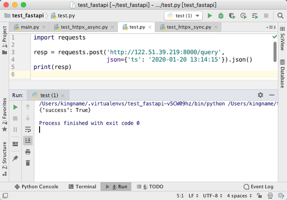Open Run panel settings gear
Viewport: 287px width, 200px height.
pyautogui.click(x=260, y=95)
